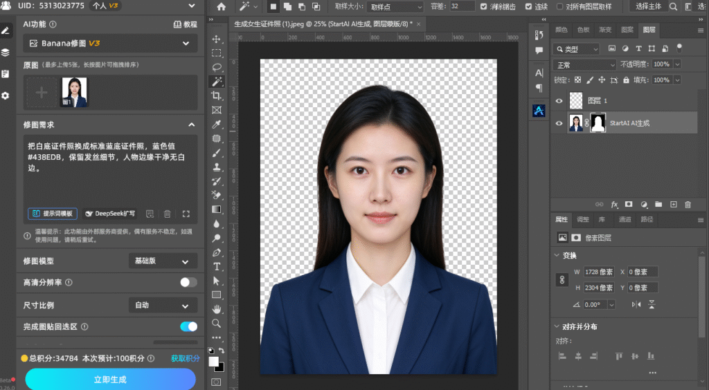This screenshot has width=709, height=390.
Task: Open the 教程 tutorial link
Action: point(186,24)
